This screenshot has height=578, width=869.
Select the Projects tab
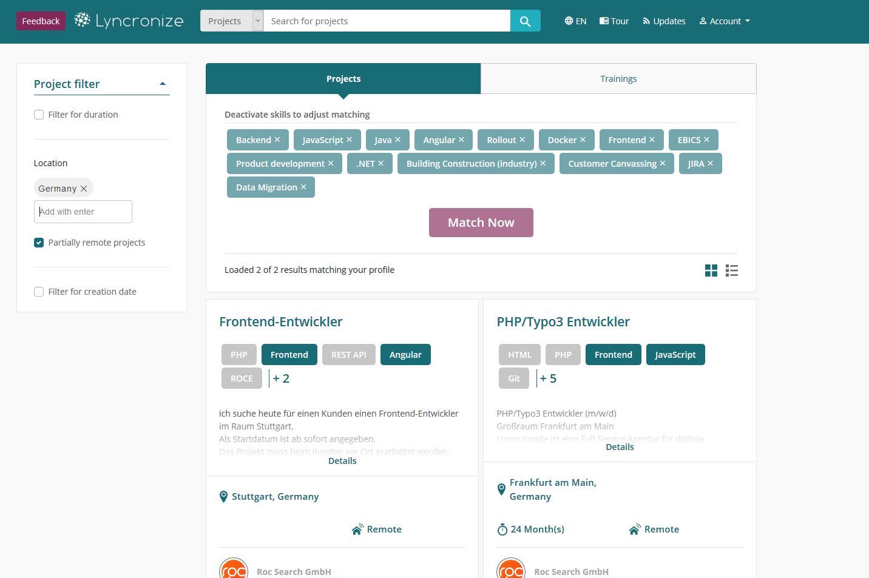pos(343,79)
